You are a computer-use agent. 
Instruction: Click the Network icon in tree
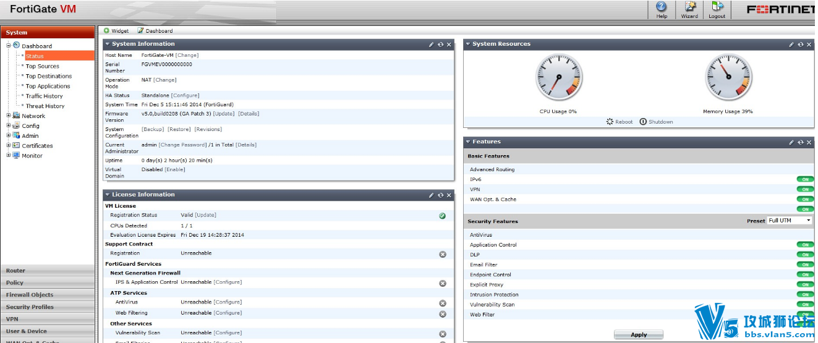tap(16, 116)
